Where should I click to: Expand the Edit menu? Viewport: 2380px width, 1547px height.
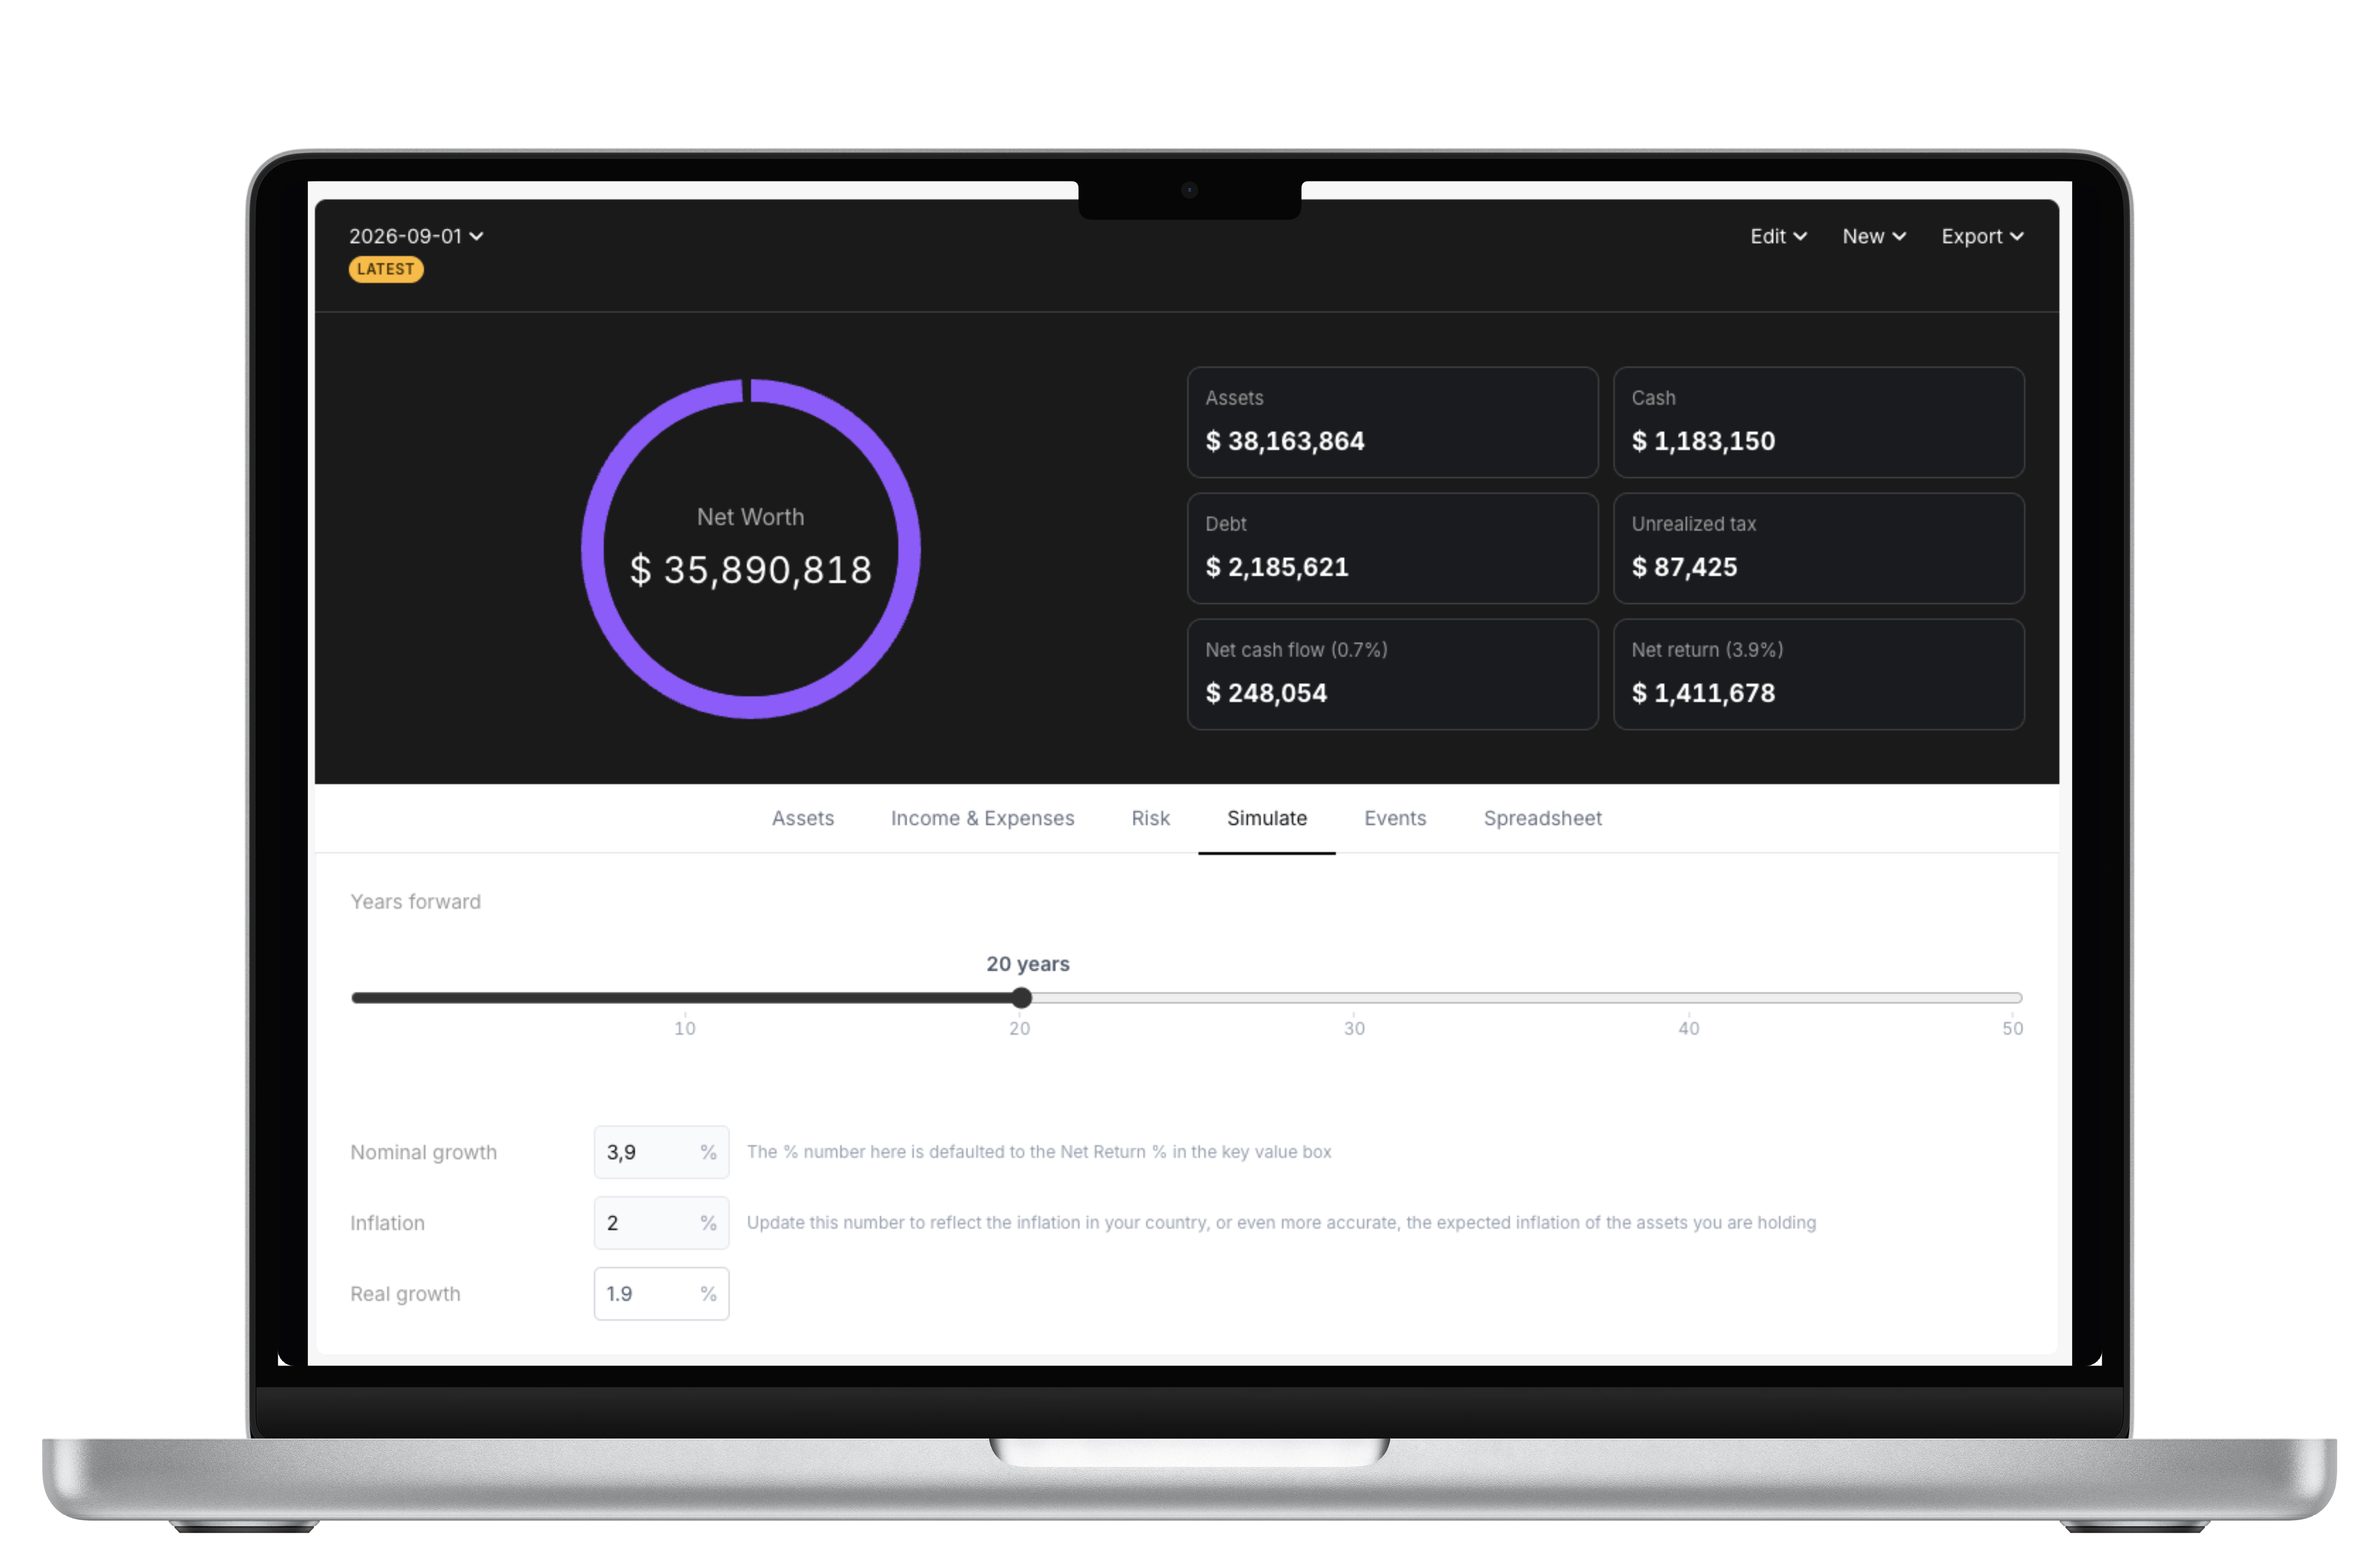1778,236
